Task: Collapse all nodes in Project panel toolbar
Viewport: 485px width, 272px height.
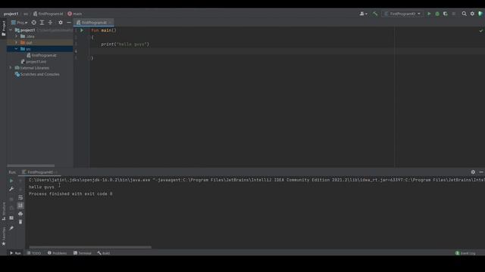Action: click(50, 23)
